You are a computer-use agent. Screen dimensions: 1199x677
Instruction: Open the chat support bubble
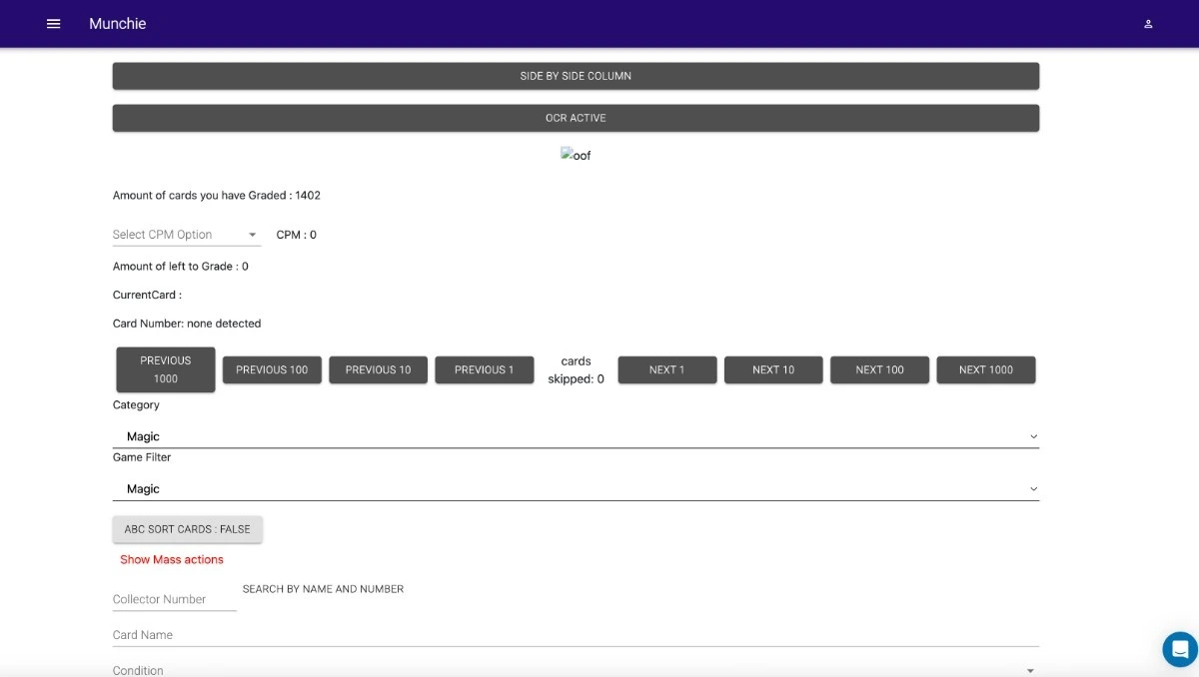pos(1178,649)
